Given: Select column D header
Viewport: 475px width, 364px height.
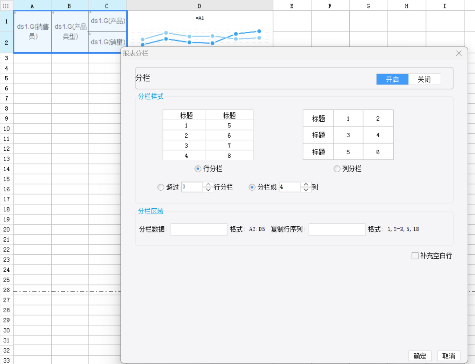Looking at the screenshot, I should pos(200,6).
